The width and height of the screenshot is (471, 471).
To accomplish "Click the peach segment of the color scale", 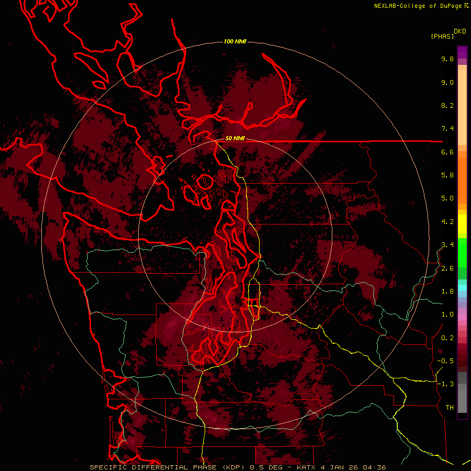I will [x=462, y=108].
